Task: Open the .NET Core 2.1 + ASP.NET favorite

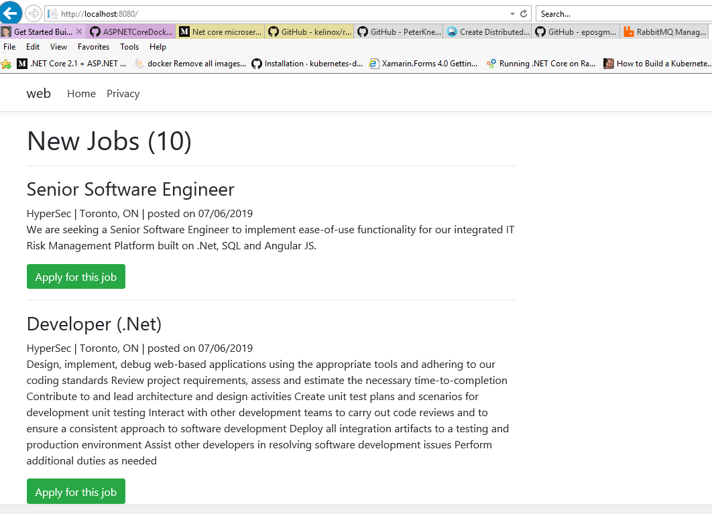Action: (x=72, y=64)
